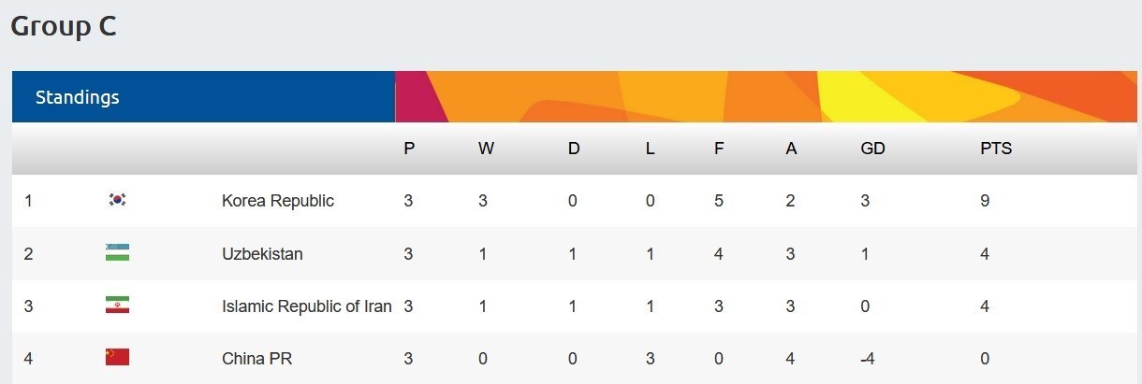1142x384 pixels.
Task: Select China PR team name
Action: (x=250, y=359)
